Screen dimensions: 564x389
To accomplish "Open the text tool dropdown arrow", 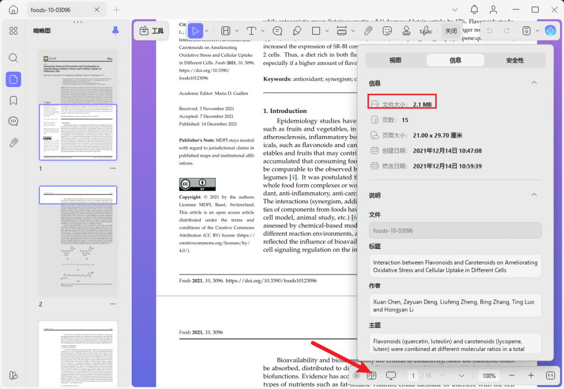I will [x=262, y=31].
